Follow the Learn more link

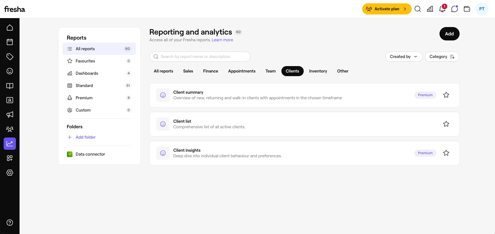tap(222, 40)
